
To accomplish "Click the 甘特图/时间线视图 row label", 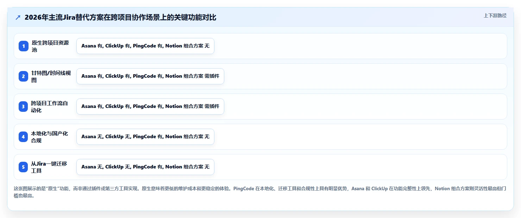I will point(51,76).
